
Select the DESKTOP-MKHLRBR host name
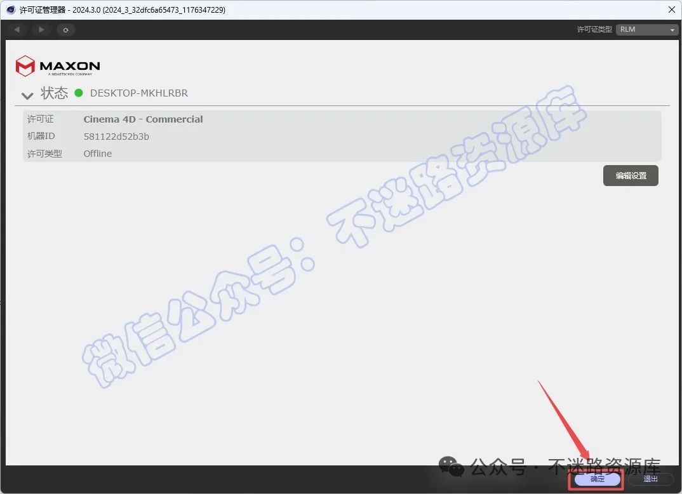138,93
